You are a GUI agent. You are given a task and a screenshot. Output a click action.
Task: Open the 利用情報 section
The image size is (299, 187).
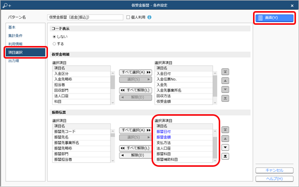pyautogui.click(x=15, y=44)
